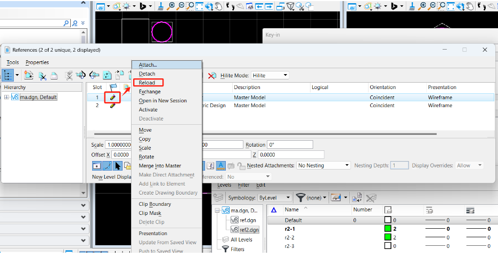This screenshot has width=498, height=257.
Task: Open the Properties menu in References dialog
Action: (x=37, y=62)
